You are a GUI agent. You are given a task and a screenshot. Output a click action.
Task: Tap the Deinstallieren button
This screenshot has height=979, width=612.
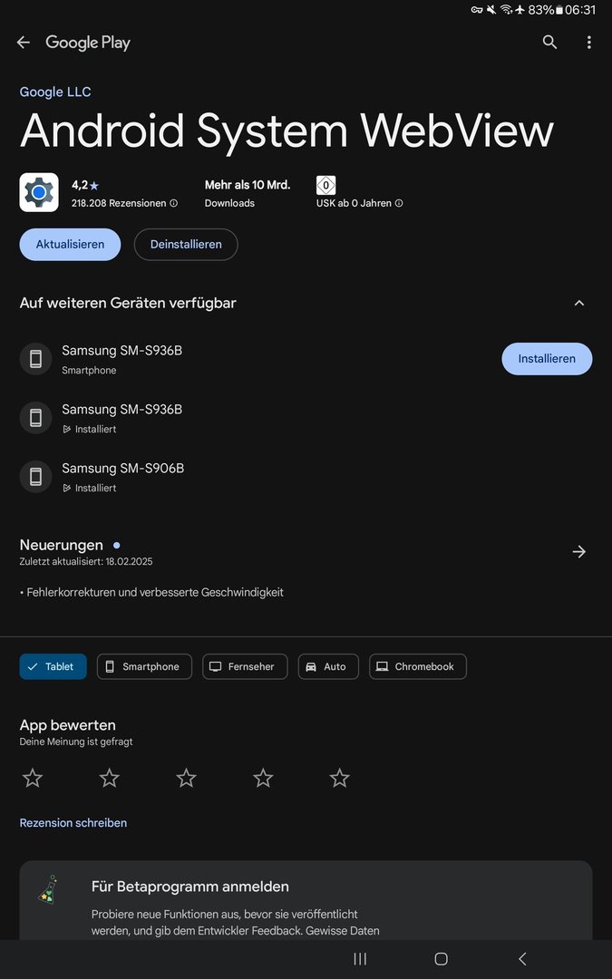tap(186, 245)
